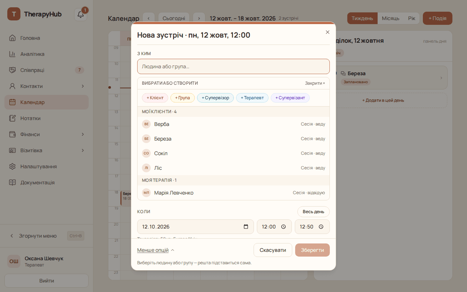Click the Візитівка card icon
This screenshot has width=467, height=292.
tap(12, 150)
